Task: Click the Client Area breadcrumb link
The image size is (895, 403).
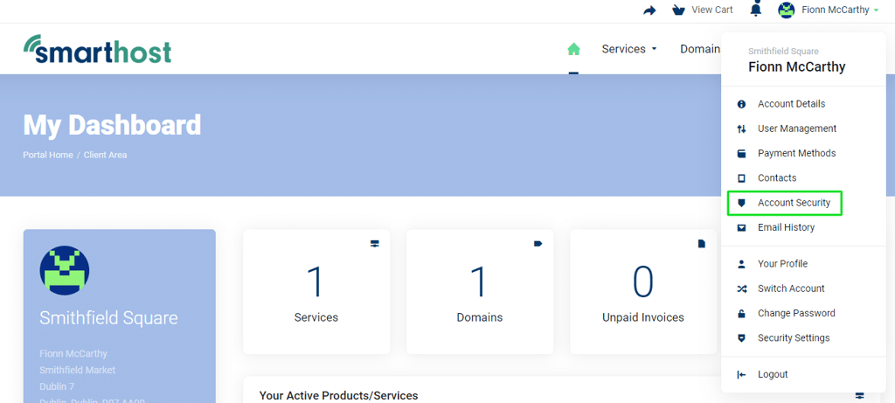Action: tap(106, 155)
